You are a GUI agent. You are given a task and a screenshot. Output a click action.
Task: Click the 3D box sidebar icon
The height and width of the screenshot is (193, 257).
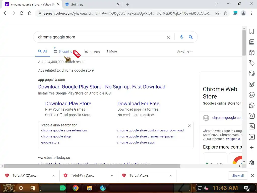251,53
